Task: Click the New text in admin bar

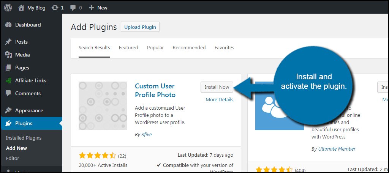Action: tap(102, 8)
